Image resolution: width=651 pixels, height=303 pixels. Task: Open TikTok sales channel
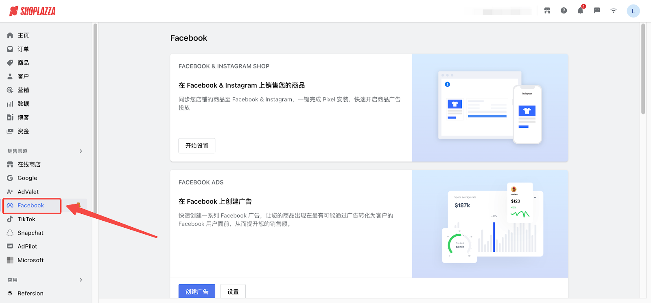[x=26, y=219]
